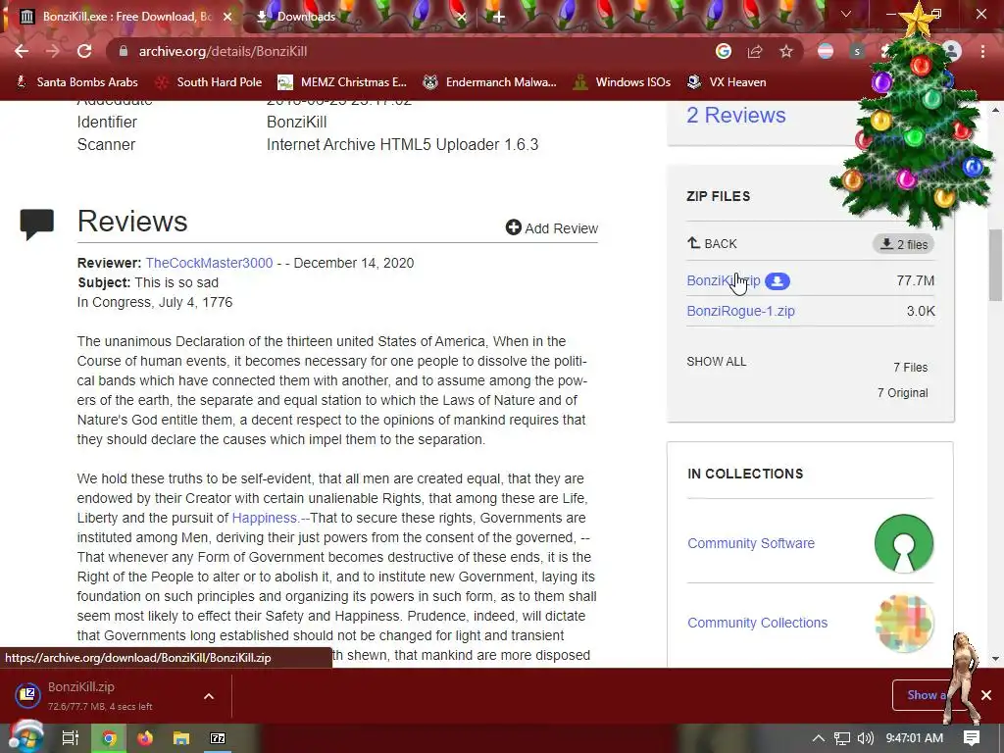
Task: Click the forward navigation arrow
Action: (x=53, y=51)
